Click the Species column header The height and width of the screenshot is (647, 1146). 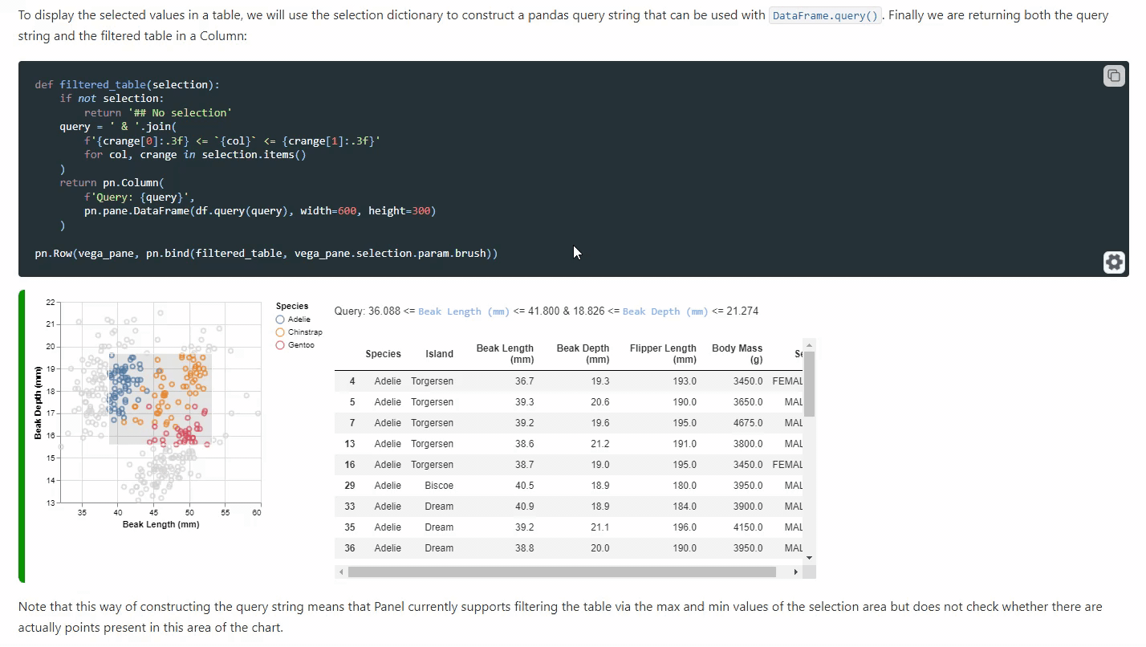pos(383,354)
